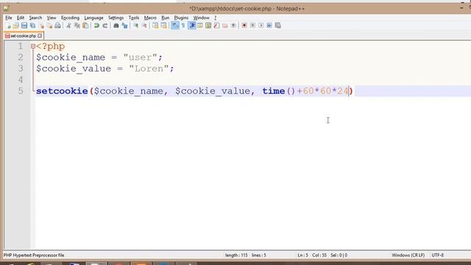Click the $cookie_name variable on line 2
This screenshot has width=471, height=265.
point(71,57)
